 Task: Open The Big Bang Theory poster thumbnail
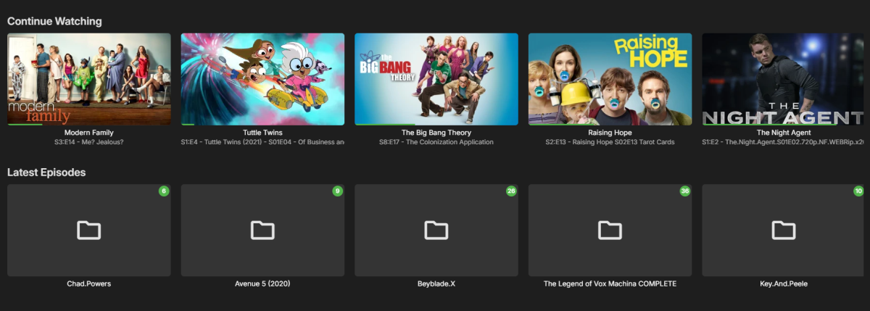pyautogui.click(x=436, y=79)
